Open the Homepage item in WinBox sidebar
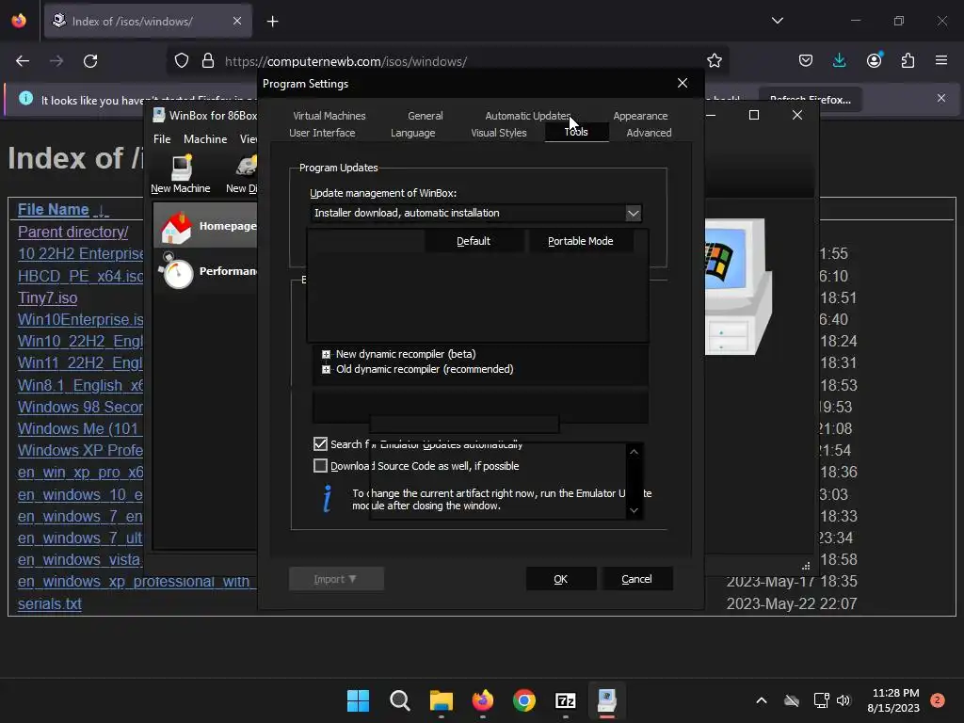 (x=205, y=226)
